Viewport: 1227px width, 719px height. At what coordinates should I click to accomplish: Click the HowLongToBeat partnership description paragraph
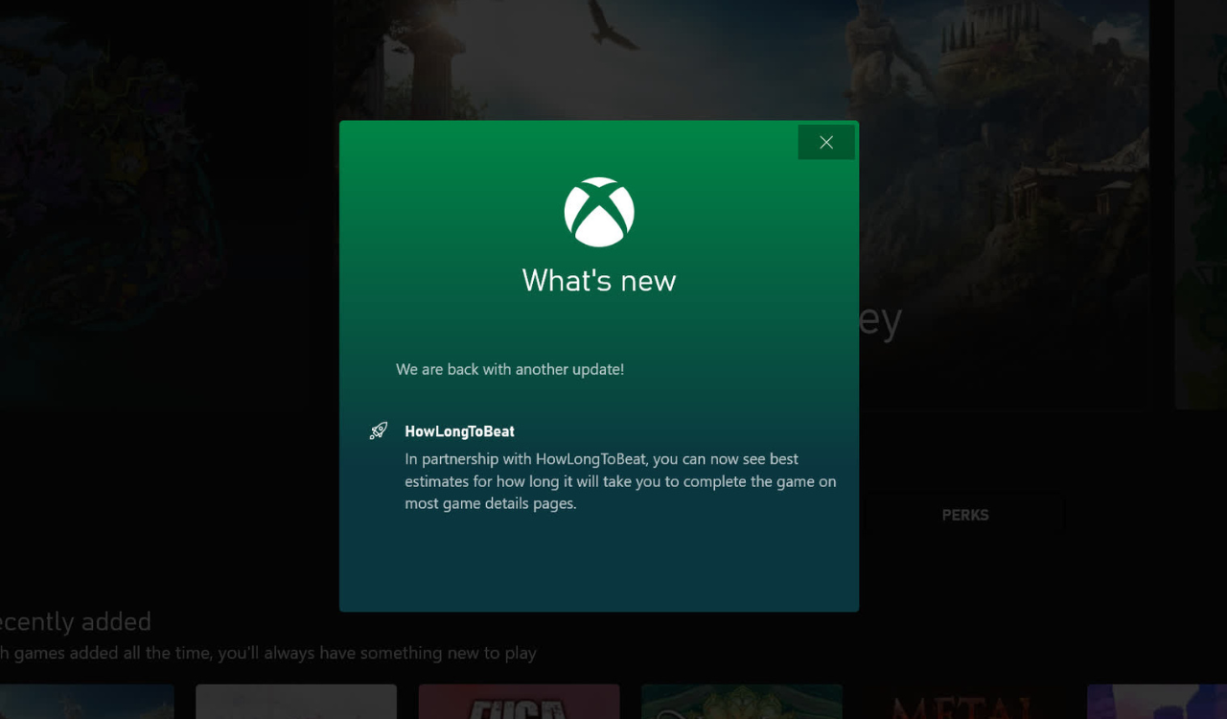tap(620, 481)
